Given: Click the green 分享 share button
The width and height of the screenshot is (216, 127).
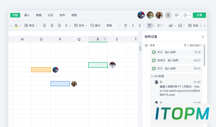Looking at the screenshot, I should click(199, 15).
